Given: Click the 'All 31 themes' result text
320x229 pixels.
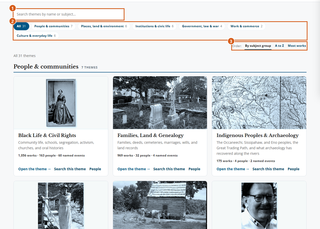Looking at the screenshot, I should 24,56.
